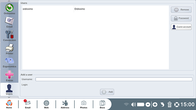Click the Add user button
The image size is (196, 110).
click(x=107, y=92)
